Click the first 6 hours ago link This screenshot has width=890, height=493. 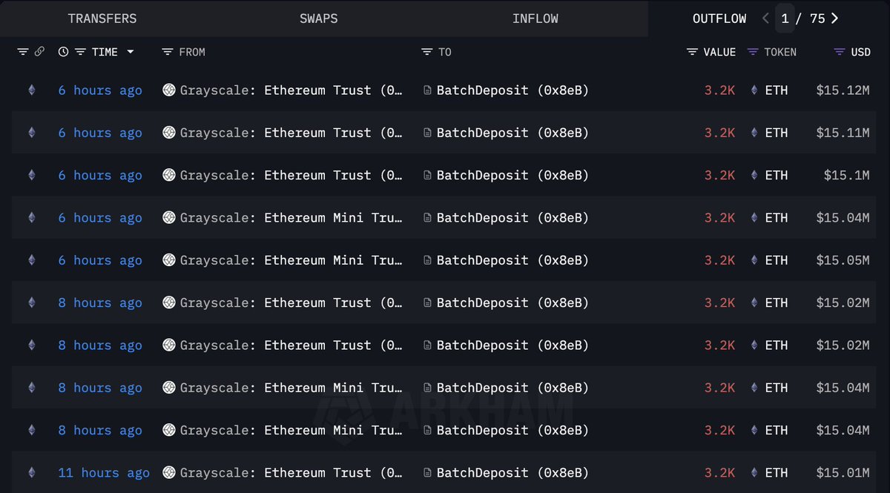point(99,90)
